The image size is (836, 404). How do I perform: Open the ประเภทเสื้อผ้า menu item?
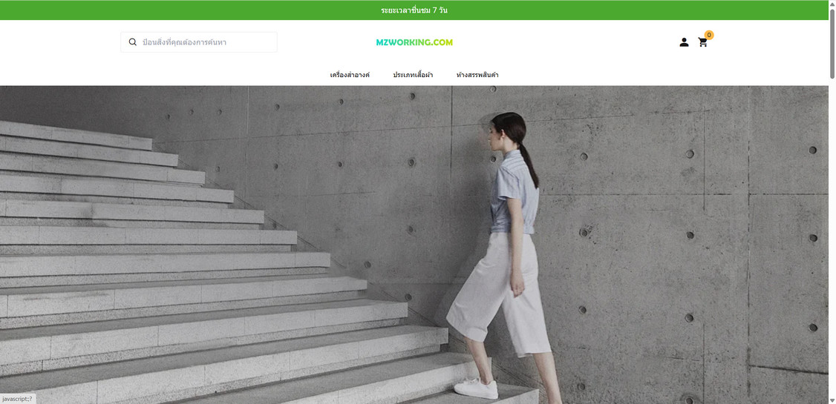414,75
